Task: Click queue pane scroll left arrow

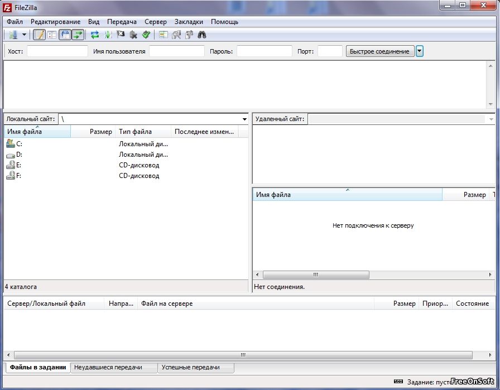Action: tap(8, 355)
